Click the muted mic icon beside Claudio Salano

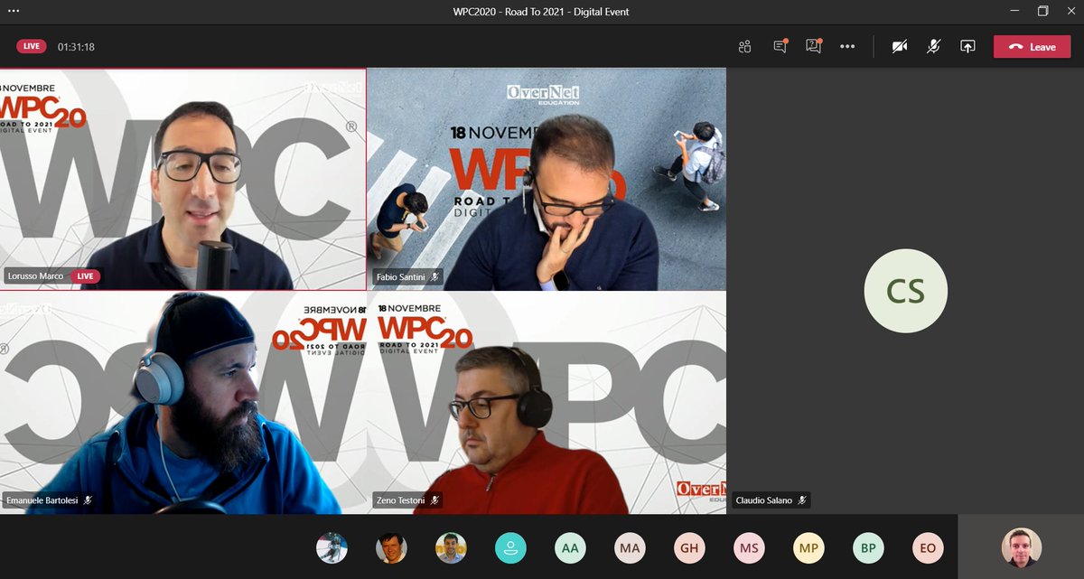click(802, 500)
